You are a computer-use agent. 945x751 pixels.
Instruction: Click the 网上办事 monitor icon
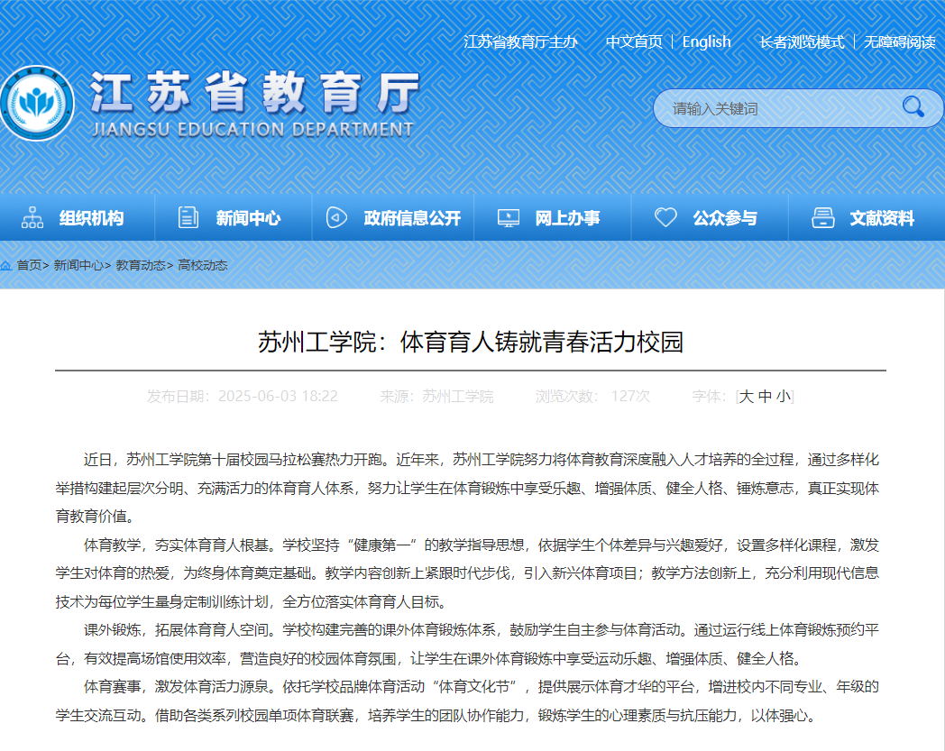click(x=508, y=217)
